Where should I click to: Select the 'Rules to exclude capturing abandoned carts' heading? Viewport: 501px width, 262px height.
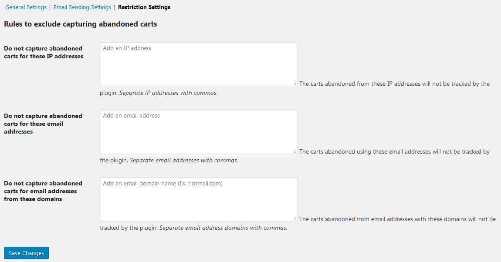pyautogui.click(x=81, y=24)
